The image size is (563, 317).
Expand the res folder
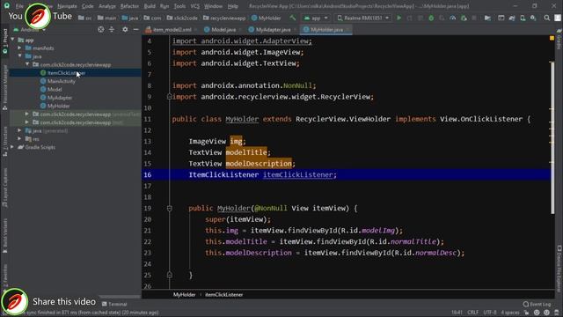click(x=19, y=139)
